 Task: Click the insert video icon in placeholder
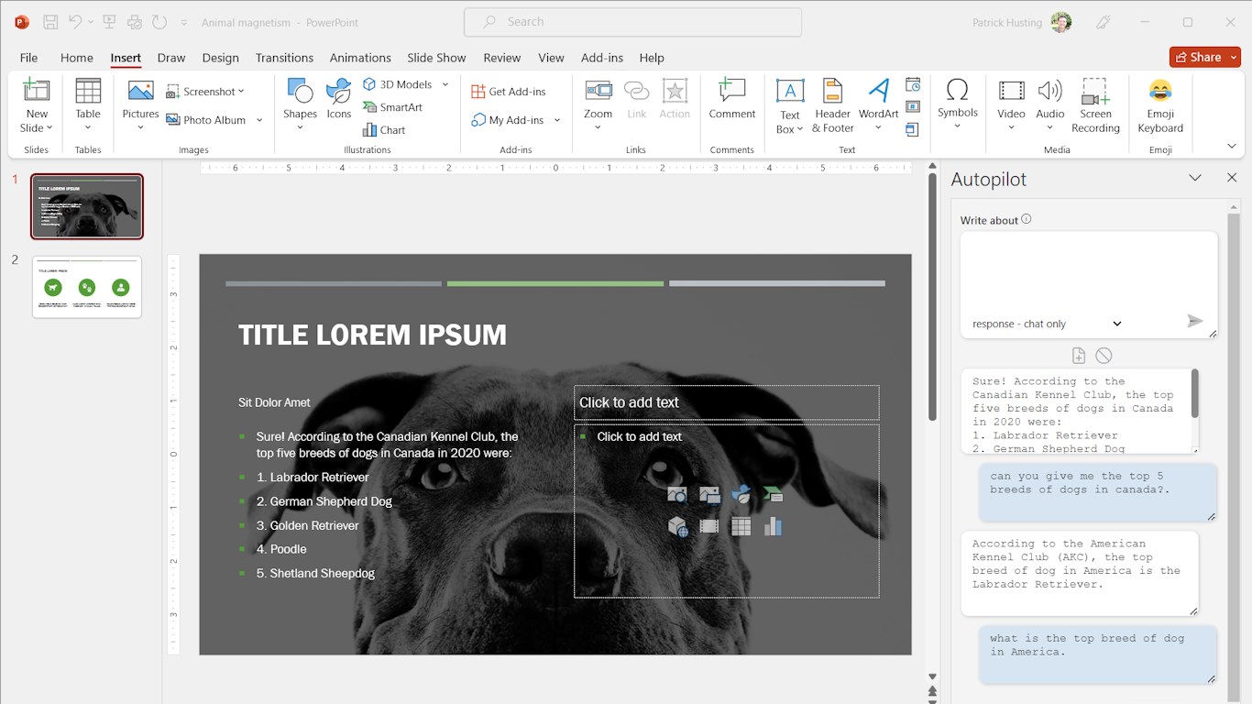click(708, 526)
